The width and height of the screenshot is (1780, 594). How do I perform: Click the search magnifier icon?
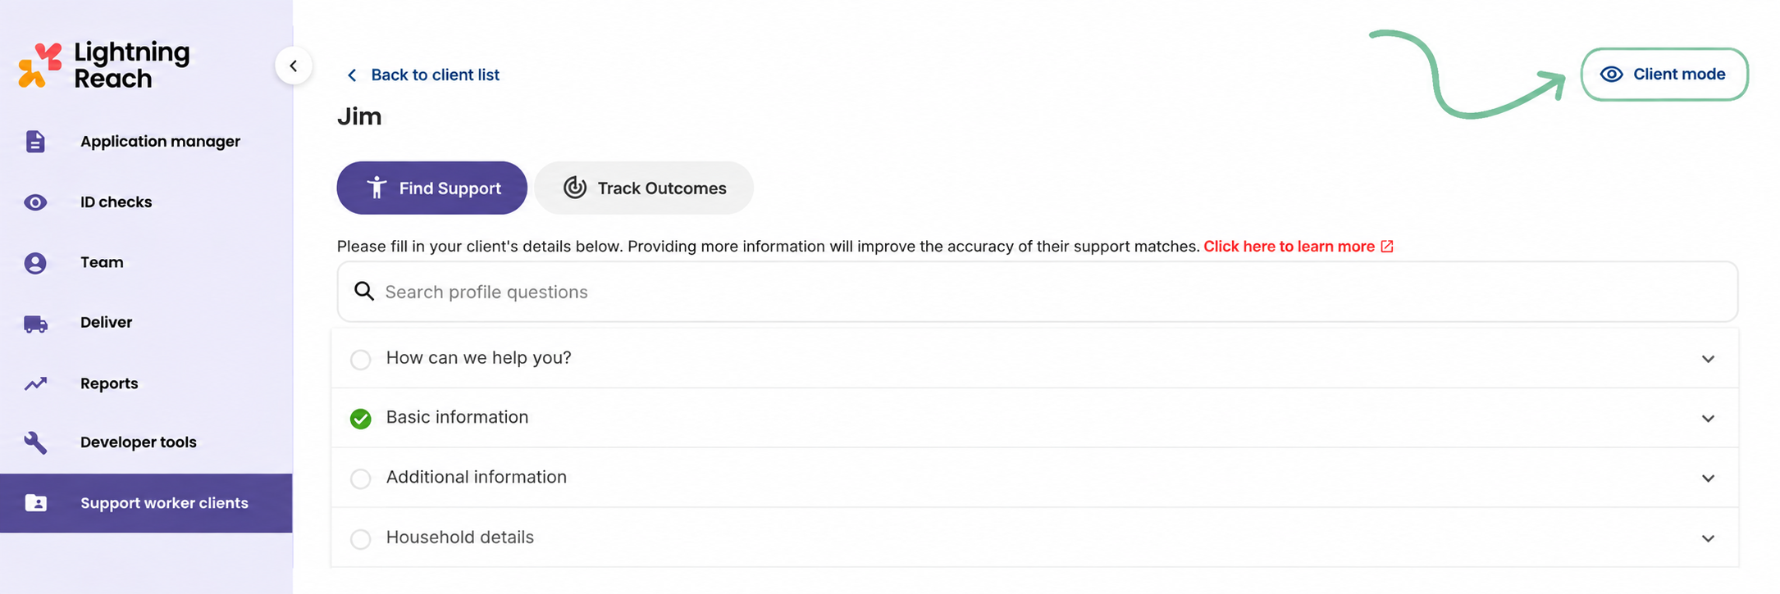(x=364, y=292)
